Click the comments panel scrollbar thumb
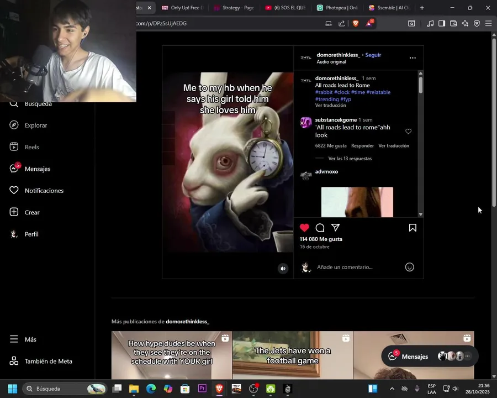This screenshot has width=497, height=398. pyautogui.click(x=421, y=85)
